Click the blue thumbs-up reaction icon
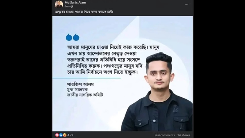245x138 pixels. point(61,135)
